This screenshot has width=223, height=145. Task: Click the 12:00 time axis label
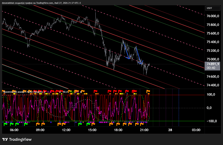pyautogui.click(x=66, y=130)
